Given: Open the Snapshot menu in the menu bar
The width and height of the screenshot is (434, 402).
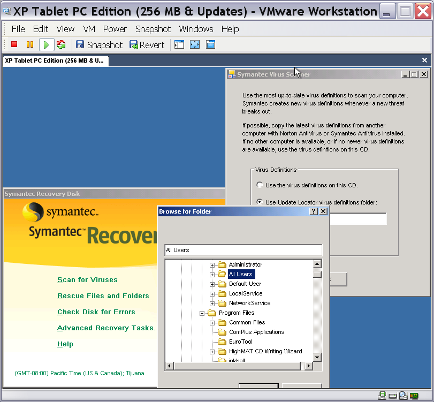Looking at the screenshot, I should click(153, 29).
